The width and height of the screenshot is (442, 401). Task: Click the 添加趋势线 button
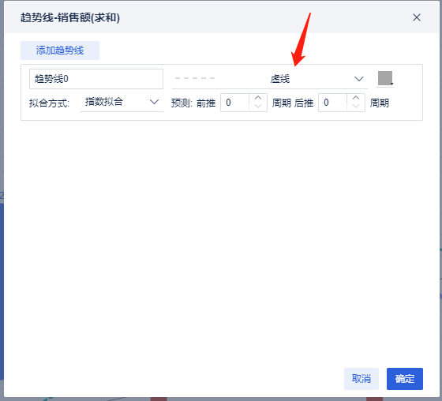coord(60,51)
